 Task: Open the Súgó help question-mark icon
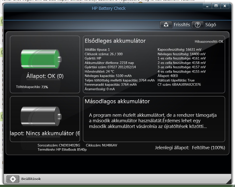click(x=198, y=24)
